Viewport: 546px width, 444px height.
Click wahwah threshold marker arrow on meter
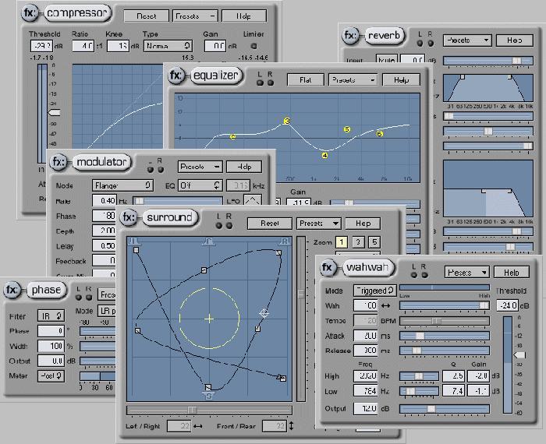pyautogui.click(x=520, y=354)
